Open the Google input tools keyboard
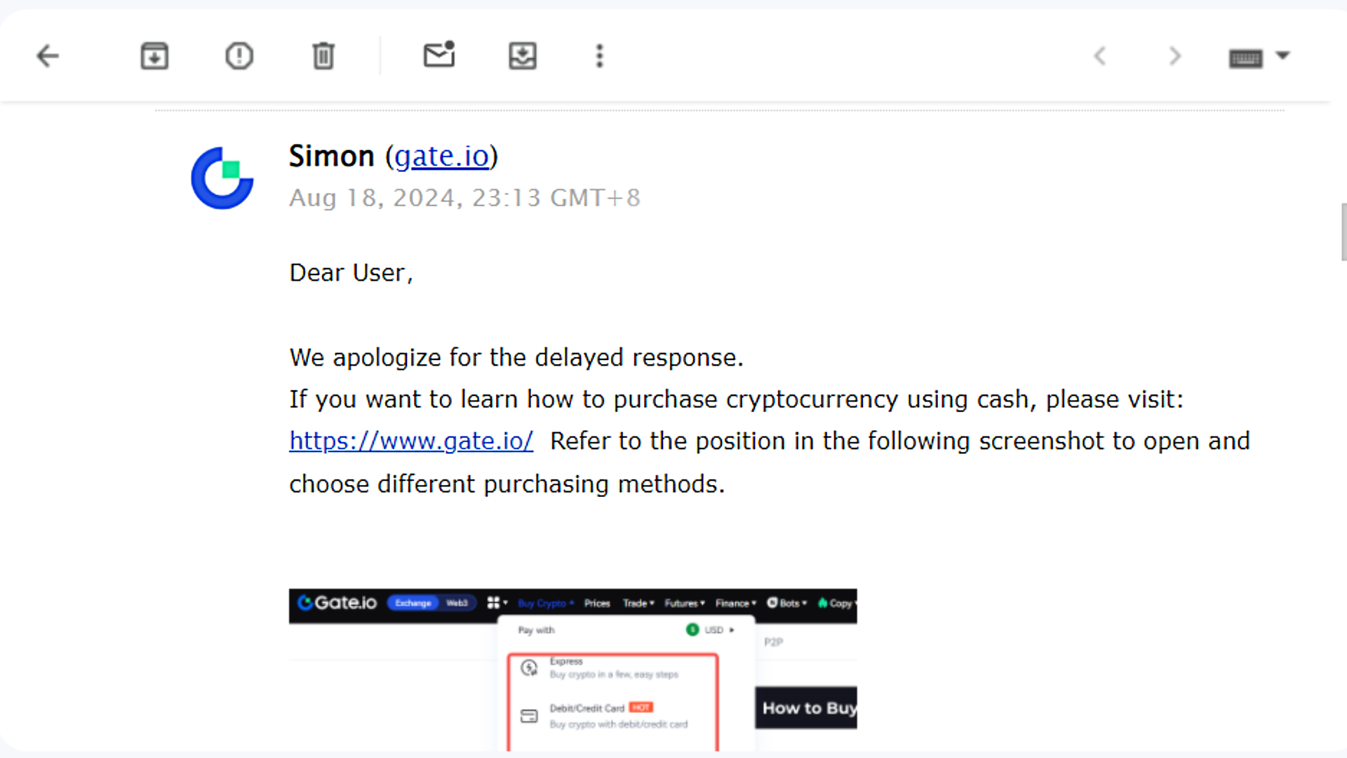This screenshot has width=1347, height=758. pyautogui.click(x=1246, y=58)
